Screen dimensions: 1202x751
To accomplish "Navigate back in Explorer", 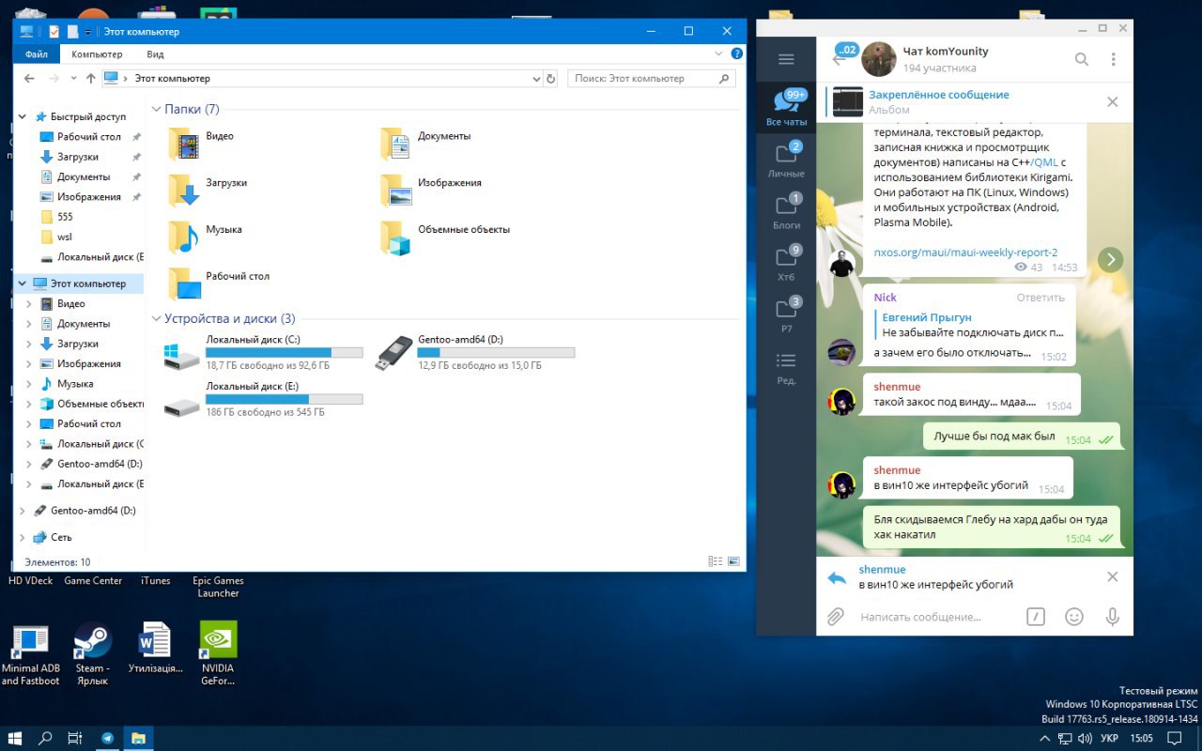I will pyautogui.click(x=29, y=79).
